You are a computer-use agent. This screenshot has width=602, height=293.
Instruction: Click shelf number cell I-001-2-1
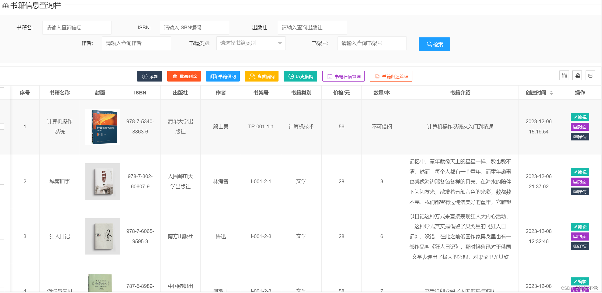[x=261, y=181]
